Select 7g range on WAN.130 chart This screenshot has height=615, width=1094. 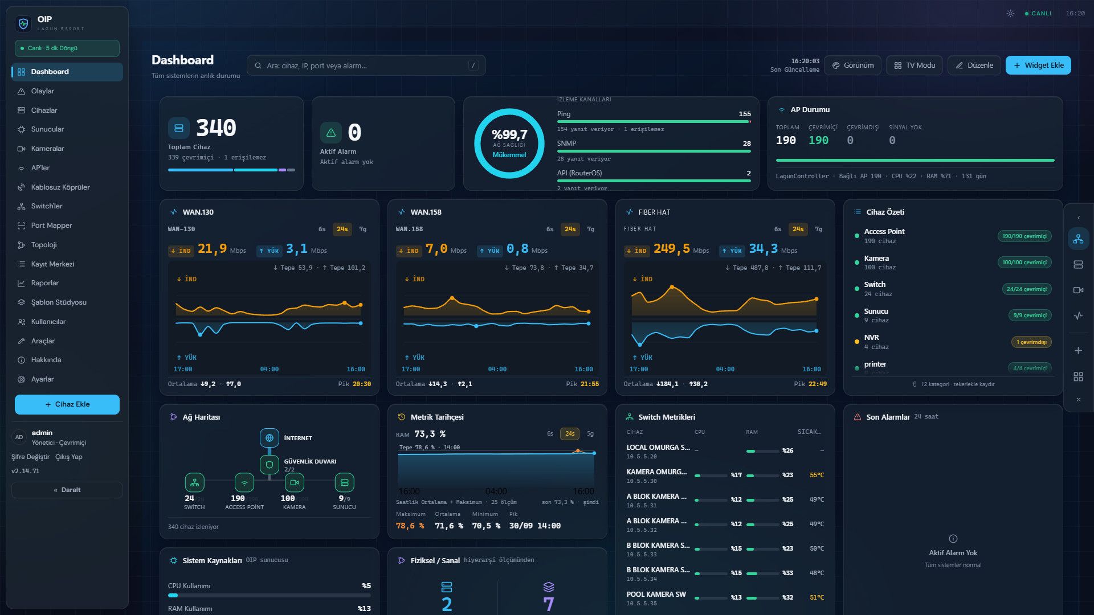point(362,229)
